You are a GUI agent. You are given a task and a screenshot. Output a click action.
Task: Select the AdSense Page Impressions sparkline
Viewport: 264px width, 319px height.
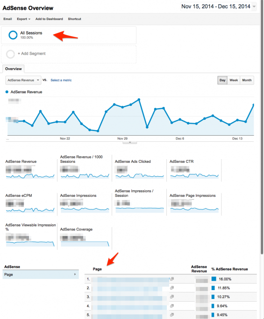(x=194, y=210)
